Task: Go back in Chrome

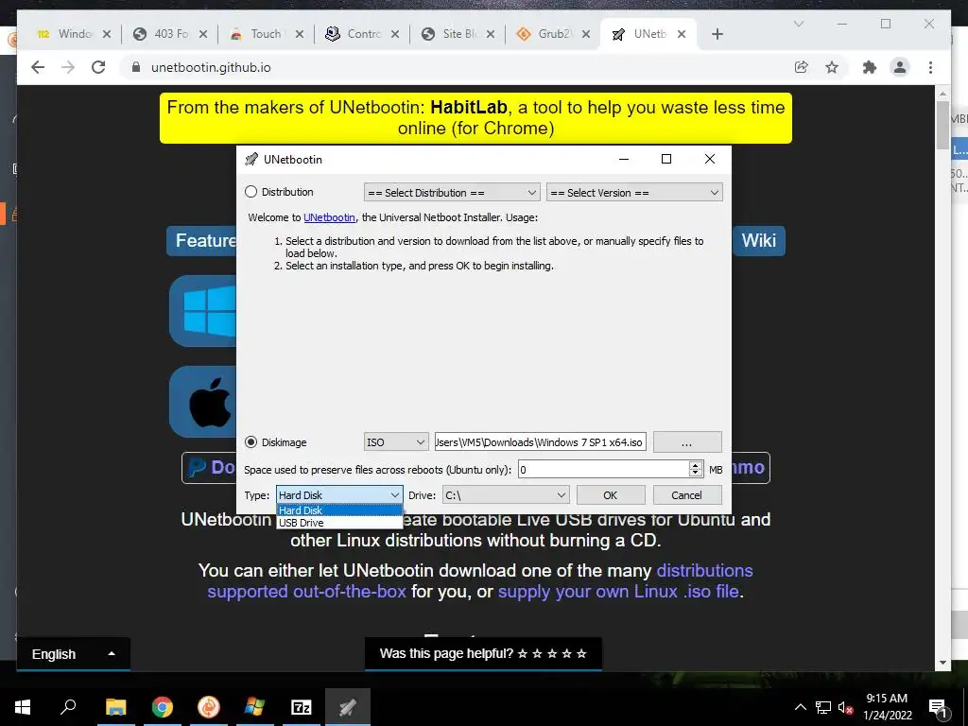Action: 38,67
